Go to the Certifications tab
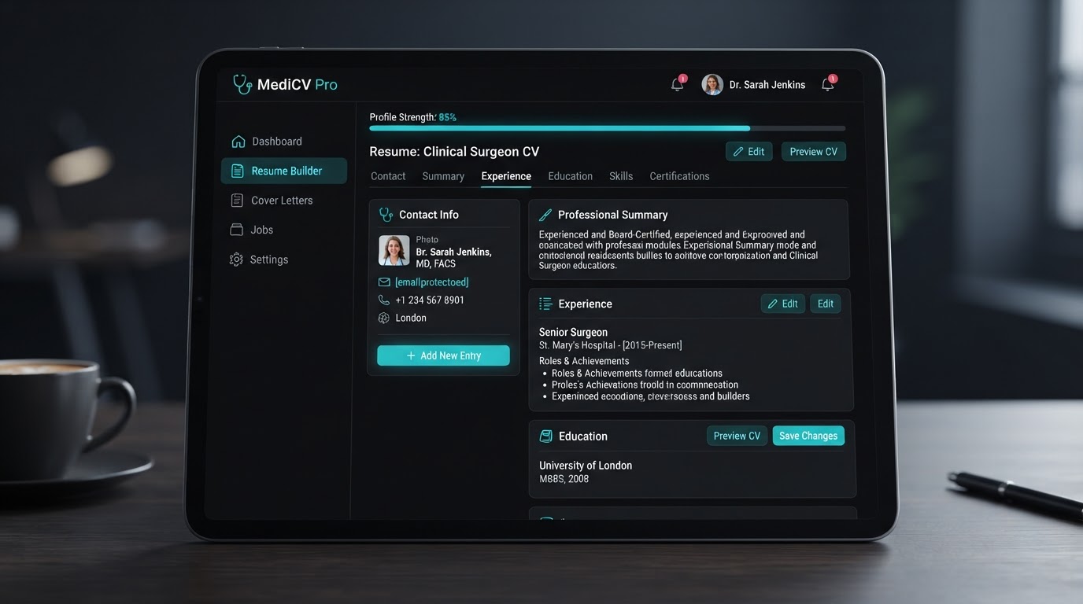 [679, 176]
